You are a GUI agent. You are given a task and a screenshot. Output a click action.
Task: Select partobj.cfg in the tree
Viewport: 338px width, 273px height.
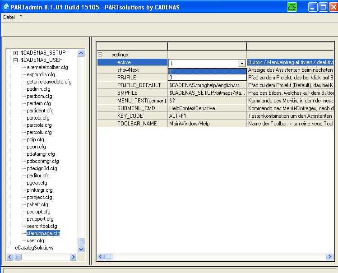(38, 118)
